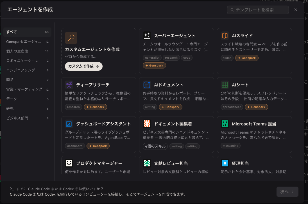Click the AIドキュメント blue document icon
Viewport: 308px width, 204px height.
point(147,85)
